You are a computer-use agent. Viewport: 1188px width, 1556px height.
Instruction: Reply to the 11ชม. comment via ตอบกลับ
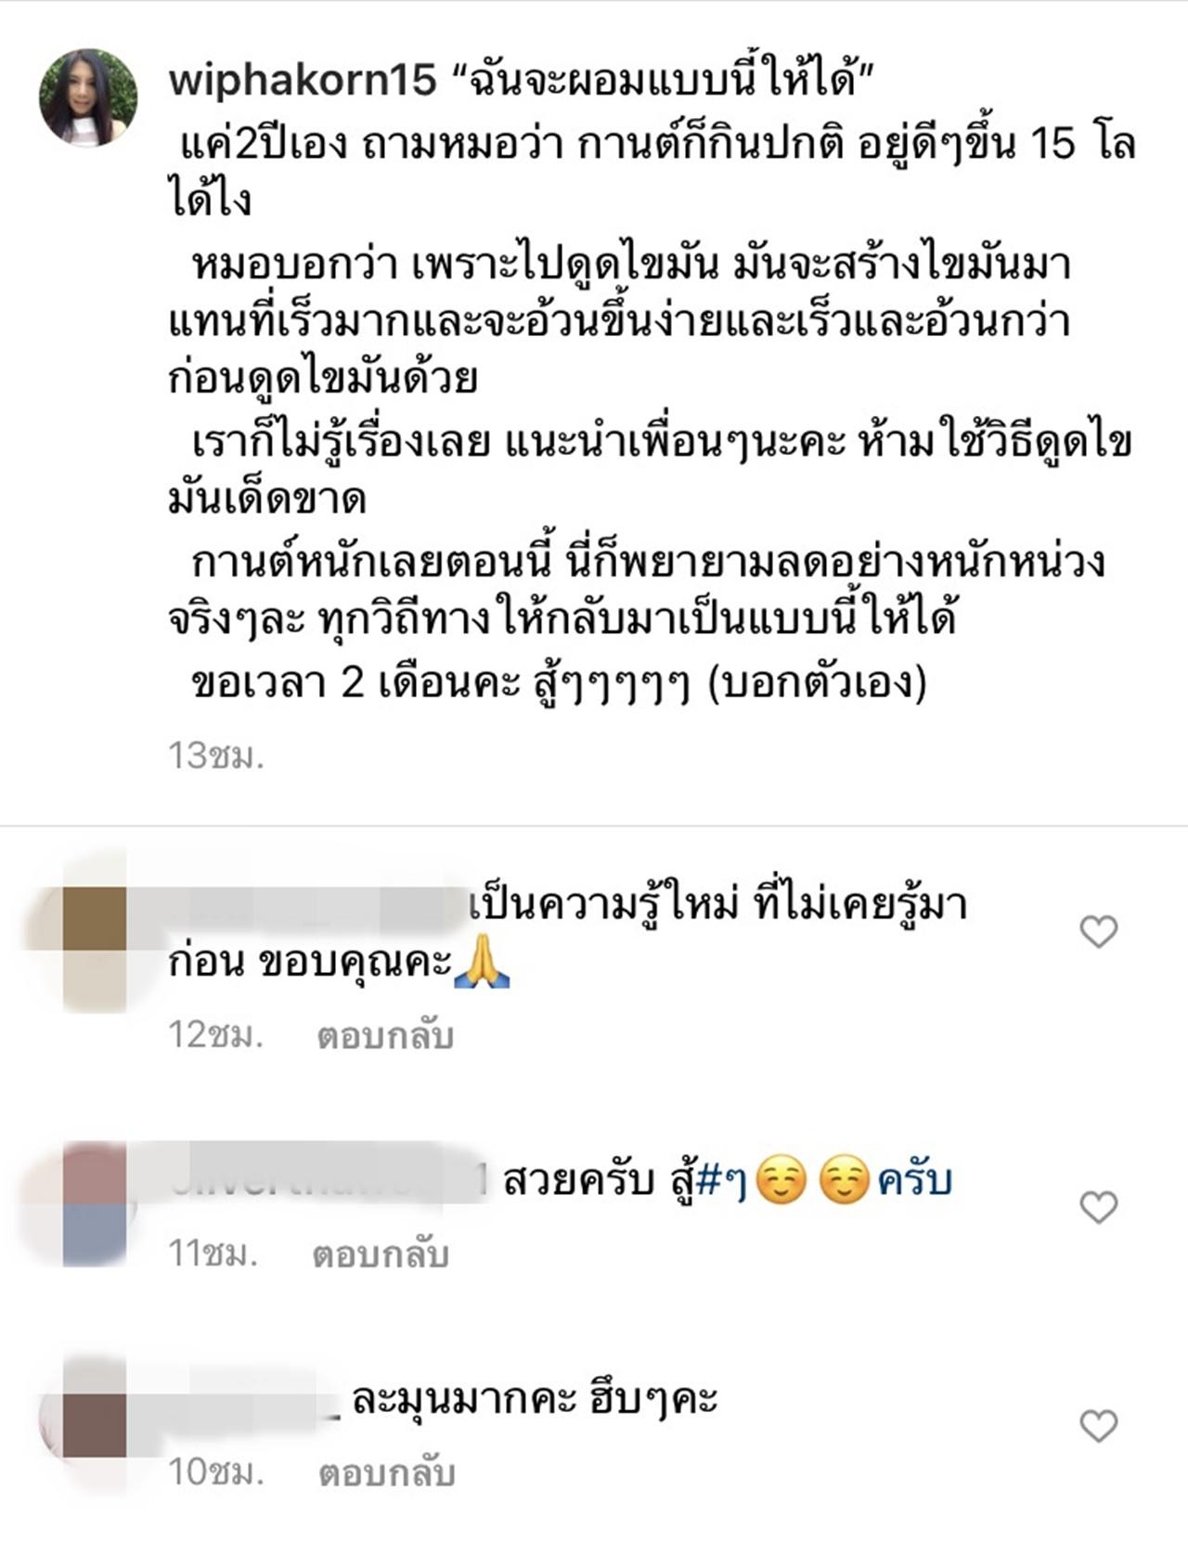(381, 1254)
